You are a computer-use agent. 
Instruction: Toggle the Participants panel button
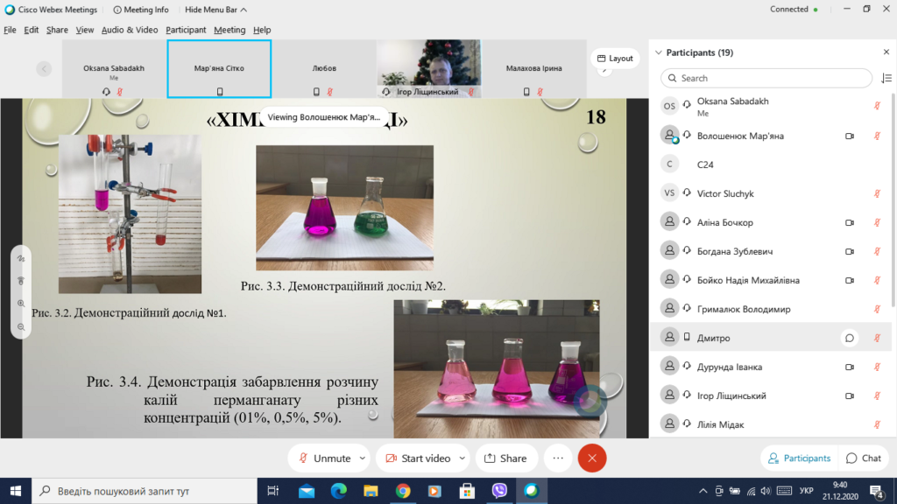799,458
